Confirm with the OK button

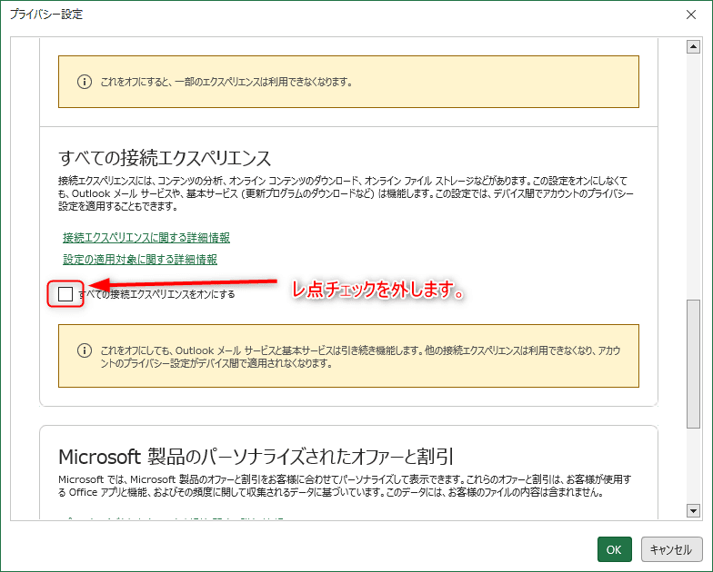pyautogui.click(x=615, y=549)
